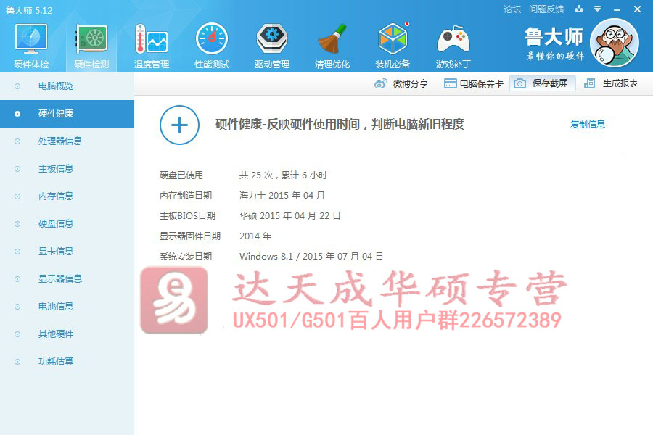The height and width of the screenshot is (435, 653).
Task: Launch the 性能测试 speedometer icon
Action: [x=212, y=38]
